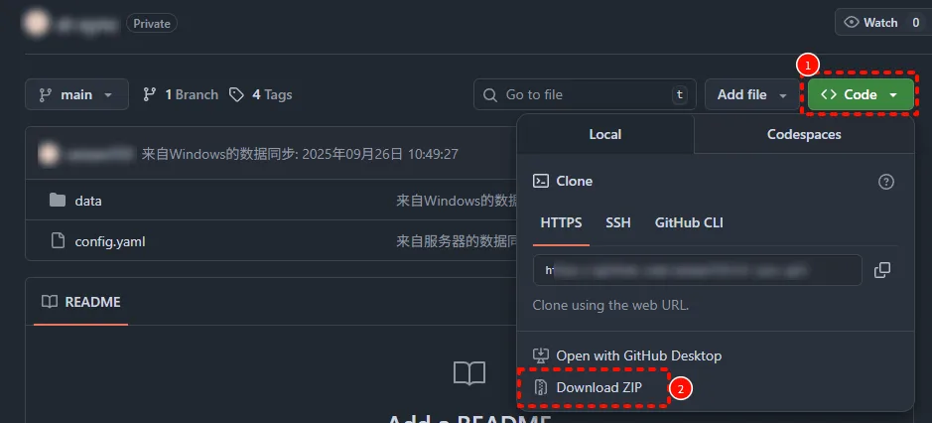Click the commit message in the data row

coord(457,202)
